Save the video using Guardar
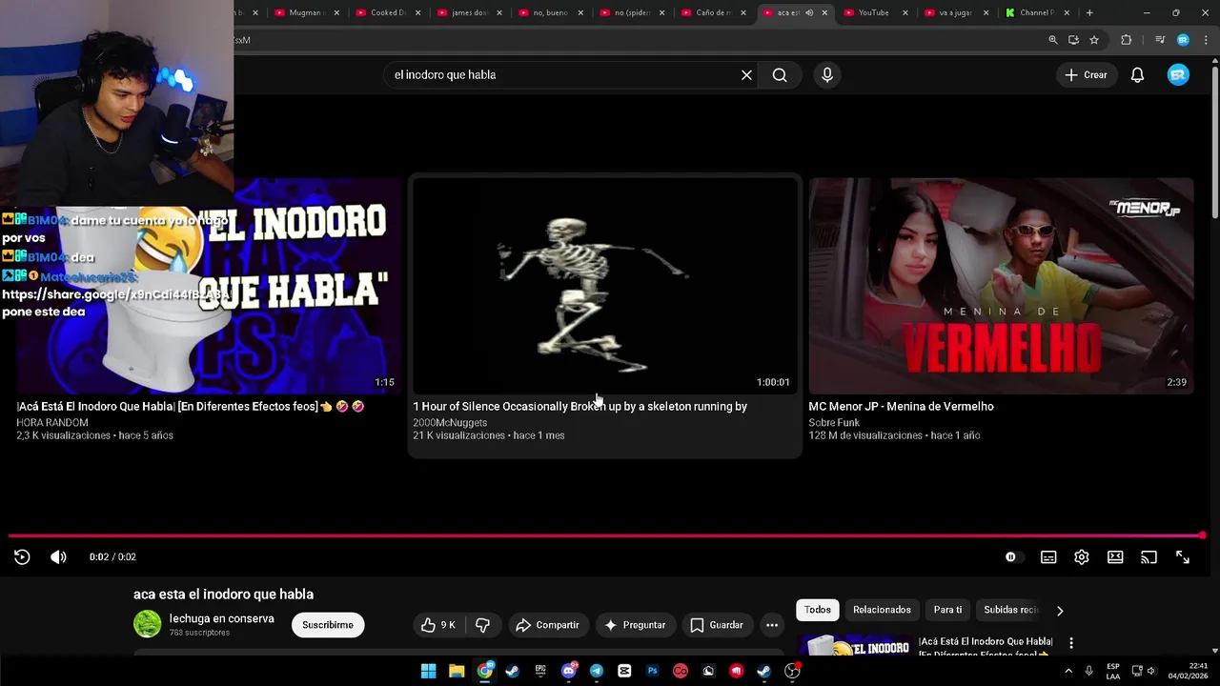 click(716, 625)
